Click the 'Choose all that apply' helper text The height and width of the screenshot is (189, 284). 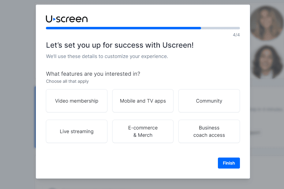coord(67,81)
